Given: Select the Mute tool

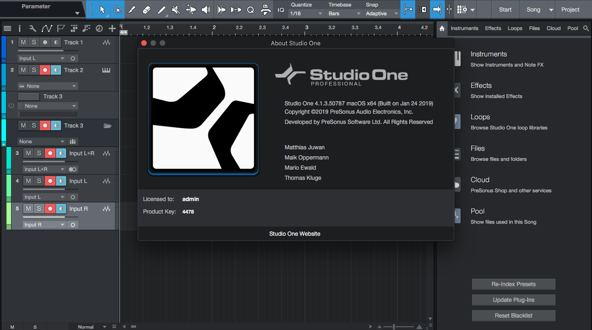Looking at the screenshot, I should (x=176, y=10).
